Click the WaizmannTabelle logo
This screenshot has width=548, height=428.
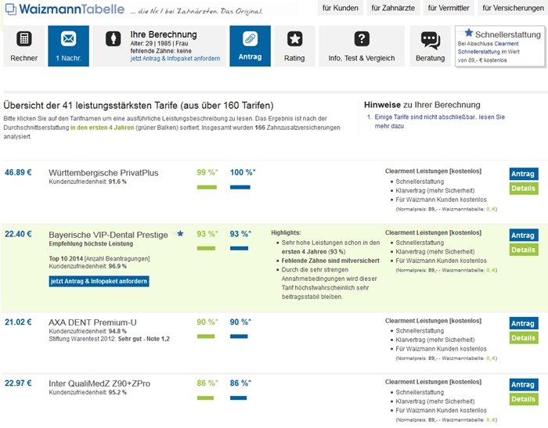tap(65, 9)
